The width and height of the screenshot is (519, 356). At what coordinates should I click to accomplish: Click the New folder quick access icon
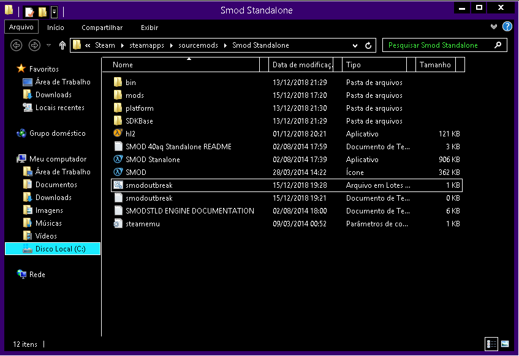click(x=42, y=12)
